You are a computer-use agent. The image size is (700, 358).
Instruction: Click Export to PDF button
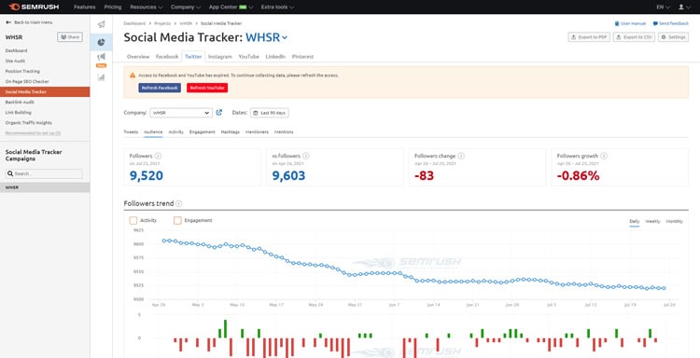click(x=589, y=37)
